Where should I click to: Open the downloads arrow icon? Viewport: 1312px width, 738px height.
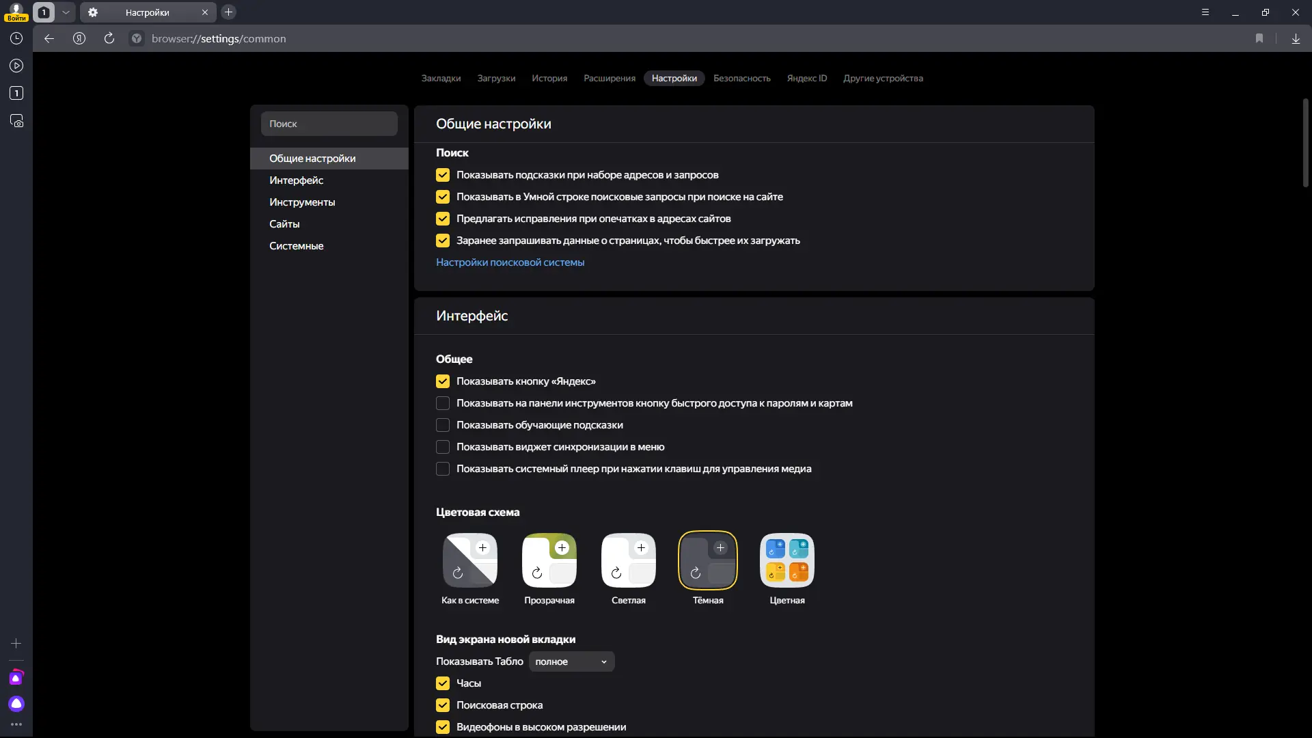[x=1296, y=39]
